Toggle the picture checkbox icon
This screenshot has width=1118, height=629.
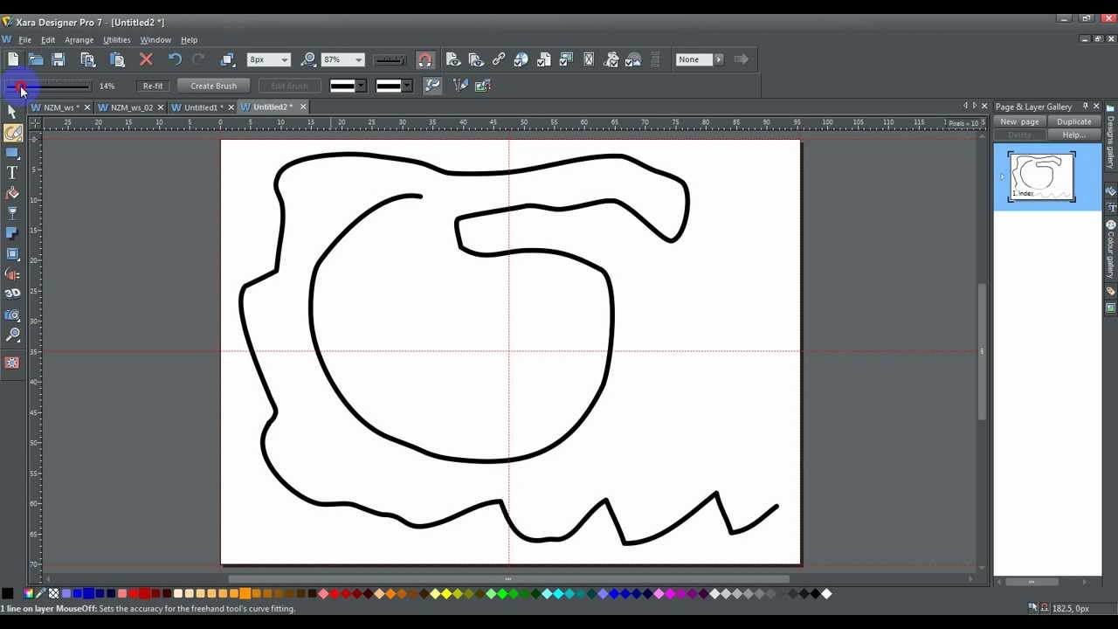(566, 59)
